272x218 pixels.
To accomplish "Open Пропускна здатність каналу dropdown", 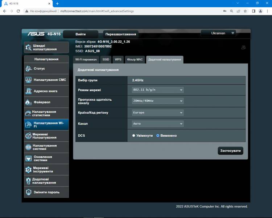I will point(158,101).
